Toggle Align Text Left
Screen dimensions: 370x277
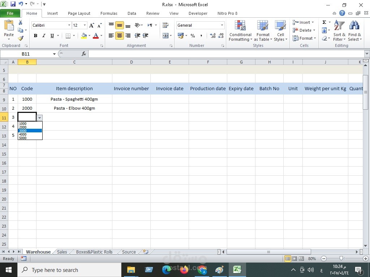111,36
